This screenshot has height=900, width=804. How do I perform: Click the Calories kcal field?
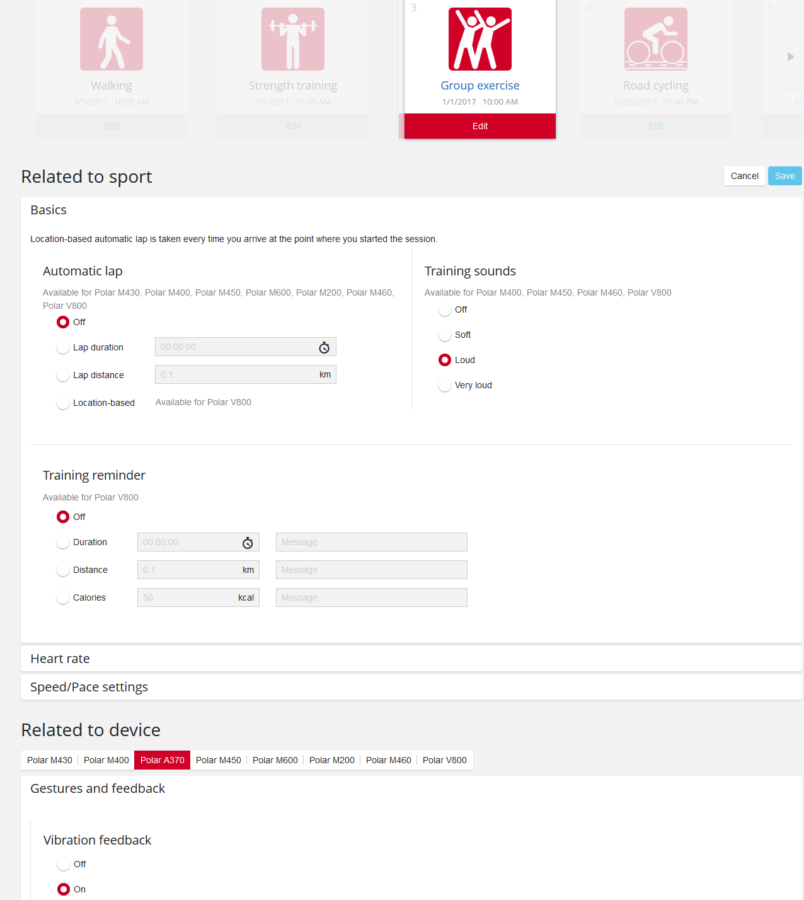(x=198, y=597)
